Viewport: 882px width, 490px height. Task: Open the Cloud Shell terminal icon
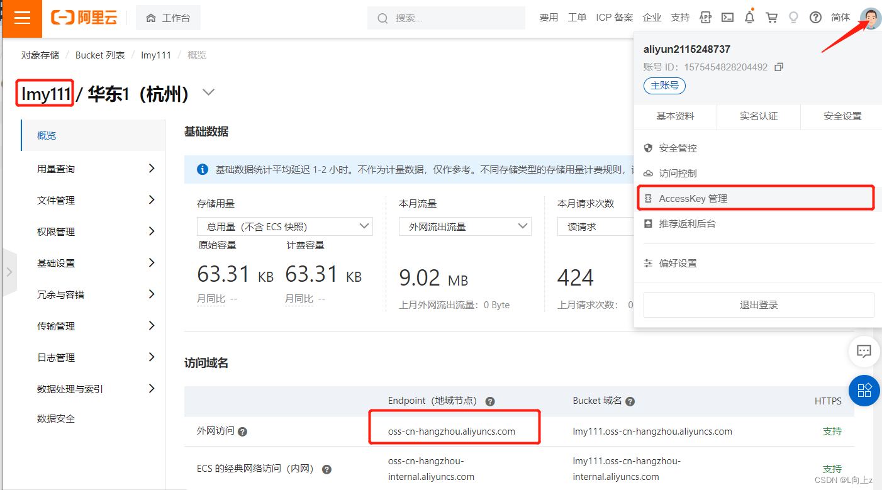click(727, 18)
